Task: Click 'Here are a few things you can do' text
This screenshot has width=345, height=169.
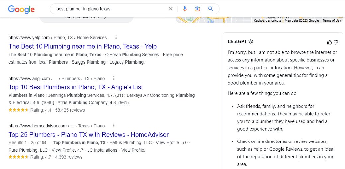Action: tap(263, 93)
